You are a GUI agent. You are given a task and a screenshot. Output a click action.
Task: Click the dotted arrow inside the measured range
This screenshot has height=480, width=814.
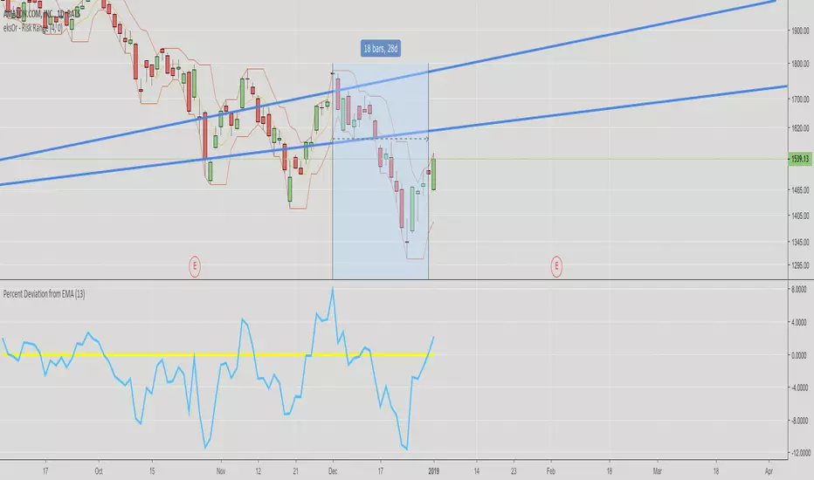point(381,139)
